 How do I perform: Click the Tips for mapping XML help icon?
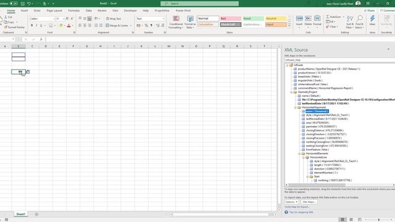click(286, 212)
